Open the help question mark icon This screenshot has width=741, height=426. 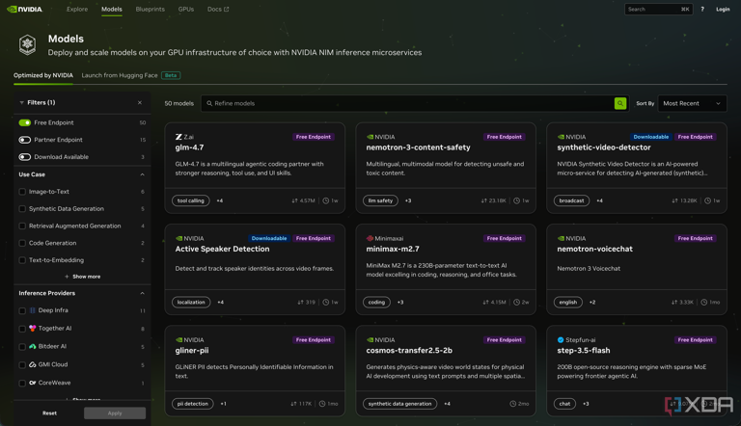point(702,9)
